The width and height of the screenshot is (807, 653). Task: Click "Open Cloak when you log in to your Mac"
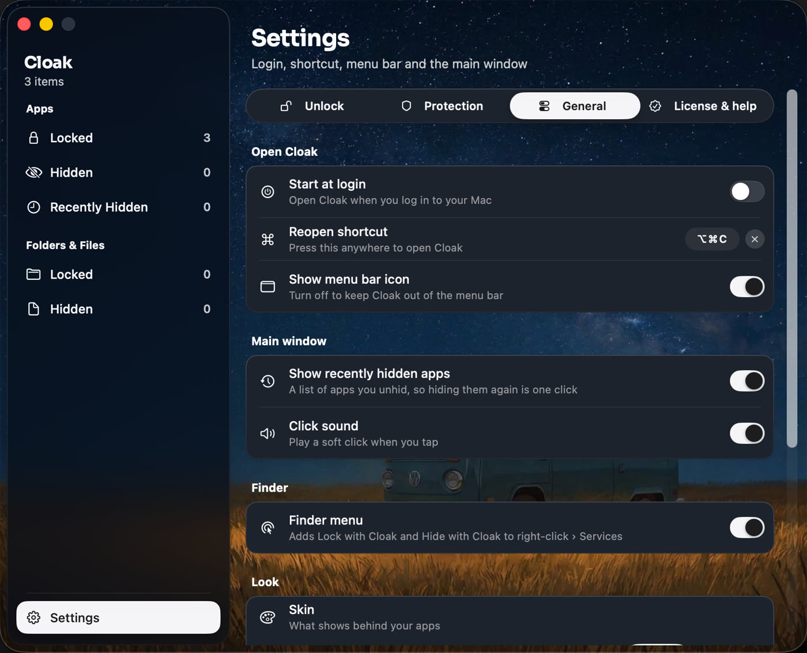click(x=390, y=200)
